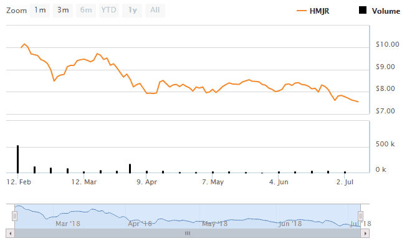The width and height of the screenshot is (402, 241).
Task: Select the 3m zoom range button
Action: pyautogui.click(x=63, y=11)
